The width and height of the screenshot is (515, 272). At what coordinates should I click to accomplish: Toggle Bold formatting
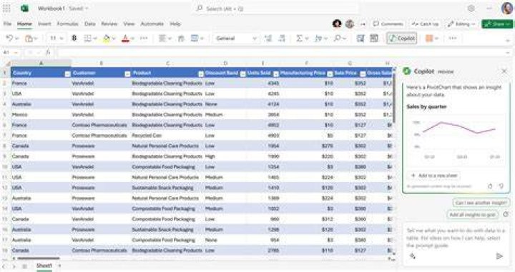point(74,39)
